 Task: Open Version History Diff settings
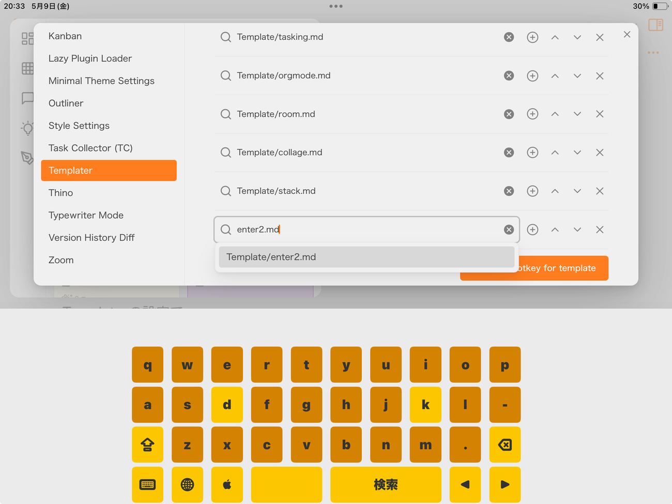(109, 238)
